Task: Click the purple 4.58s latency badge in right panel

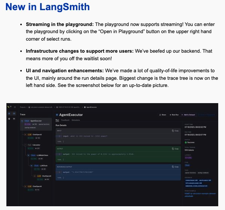Action: [188, 158]
